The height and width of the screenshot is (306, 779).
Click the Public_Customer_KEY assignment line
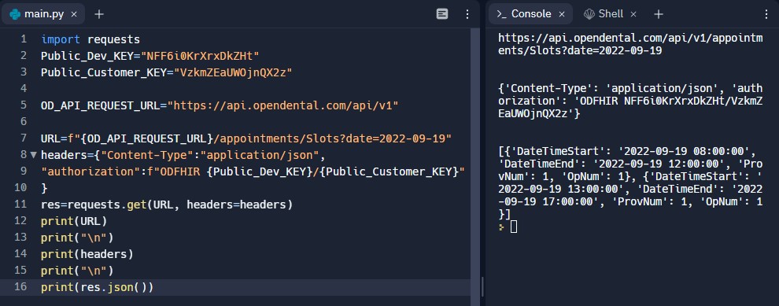click(x=167, y=72)
